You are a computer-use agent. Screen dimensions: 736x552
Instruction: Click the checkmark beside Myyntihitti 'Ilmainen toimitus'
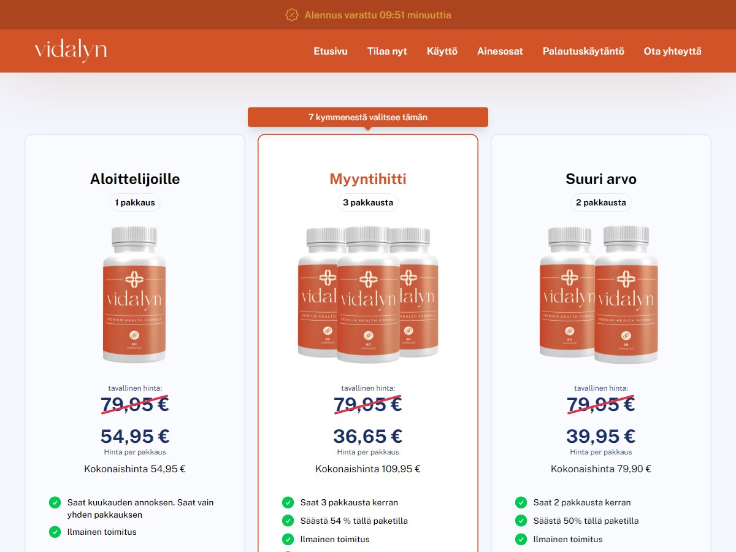pyautogui.click(x=288, y=539)
